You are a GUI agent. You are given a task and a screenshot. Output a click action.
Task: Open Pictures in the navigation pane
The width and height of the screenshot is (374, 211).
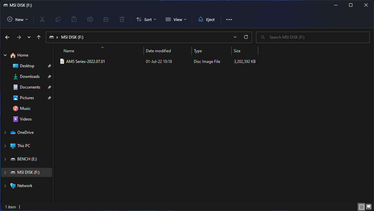point(27,98)
